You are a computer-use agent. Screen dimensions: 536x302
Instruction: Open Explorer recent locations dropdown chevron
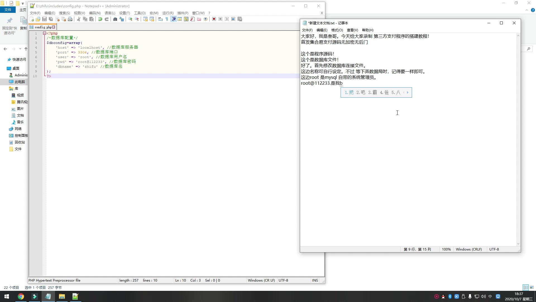coord(20,49)
